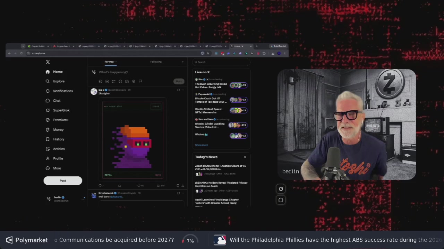Repost big z post
The image size is (444, 249).
pos(119,186)
